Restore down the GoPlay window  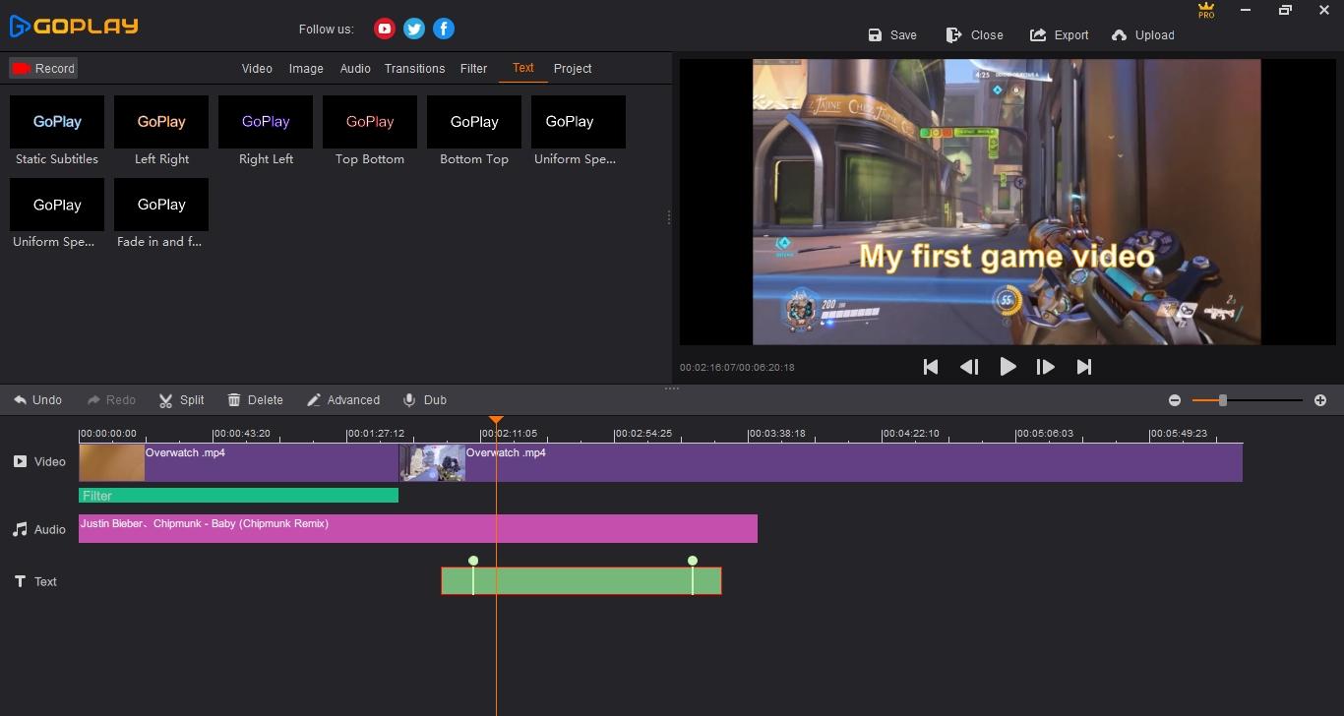click(x=1285, y=10)
